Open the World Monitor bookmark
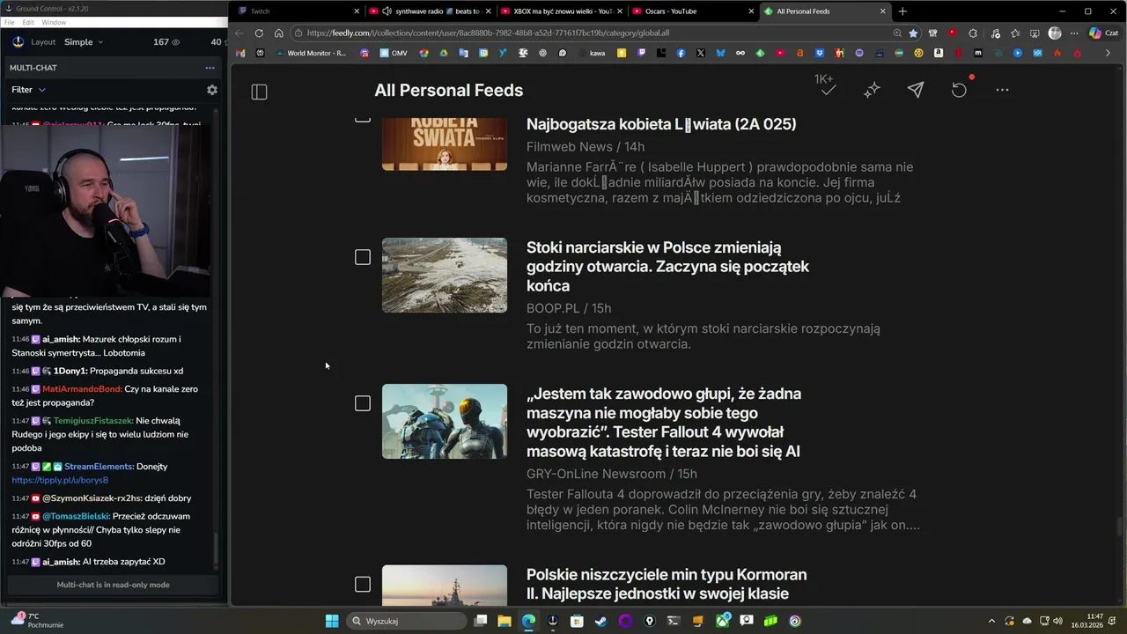The width and height of the screenshot is (1127, 634). pyautogui.click(x=311, y=53)
